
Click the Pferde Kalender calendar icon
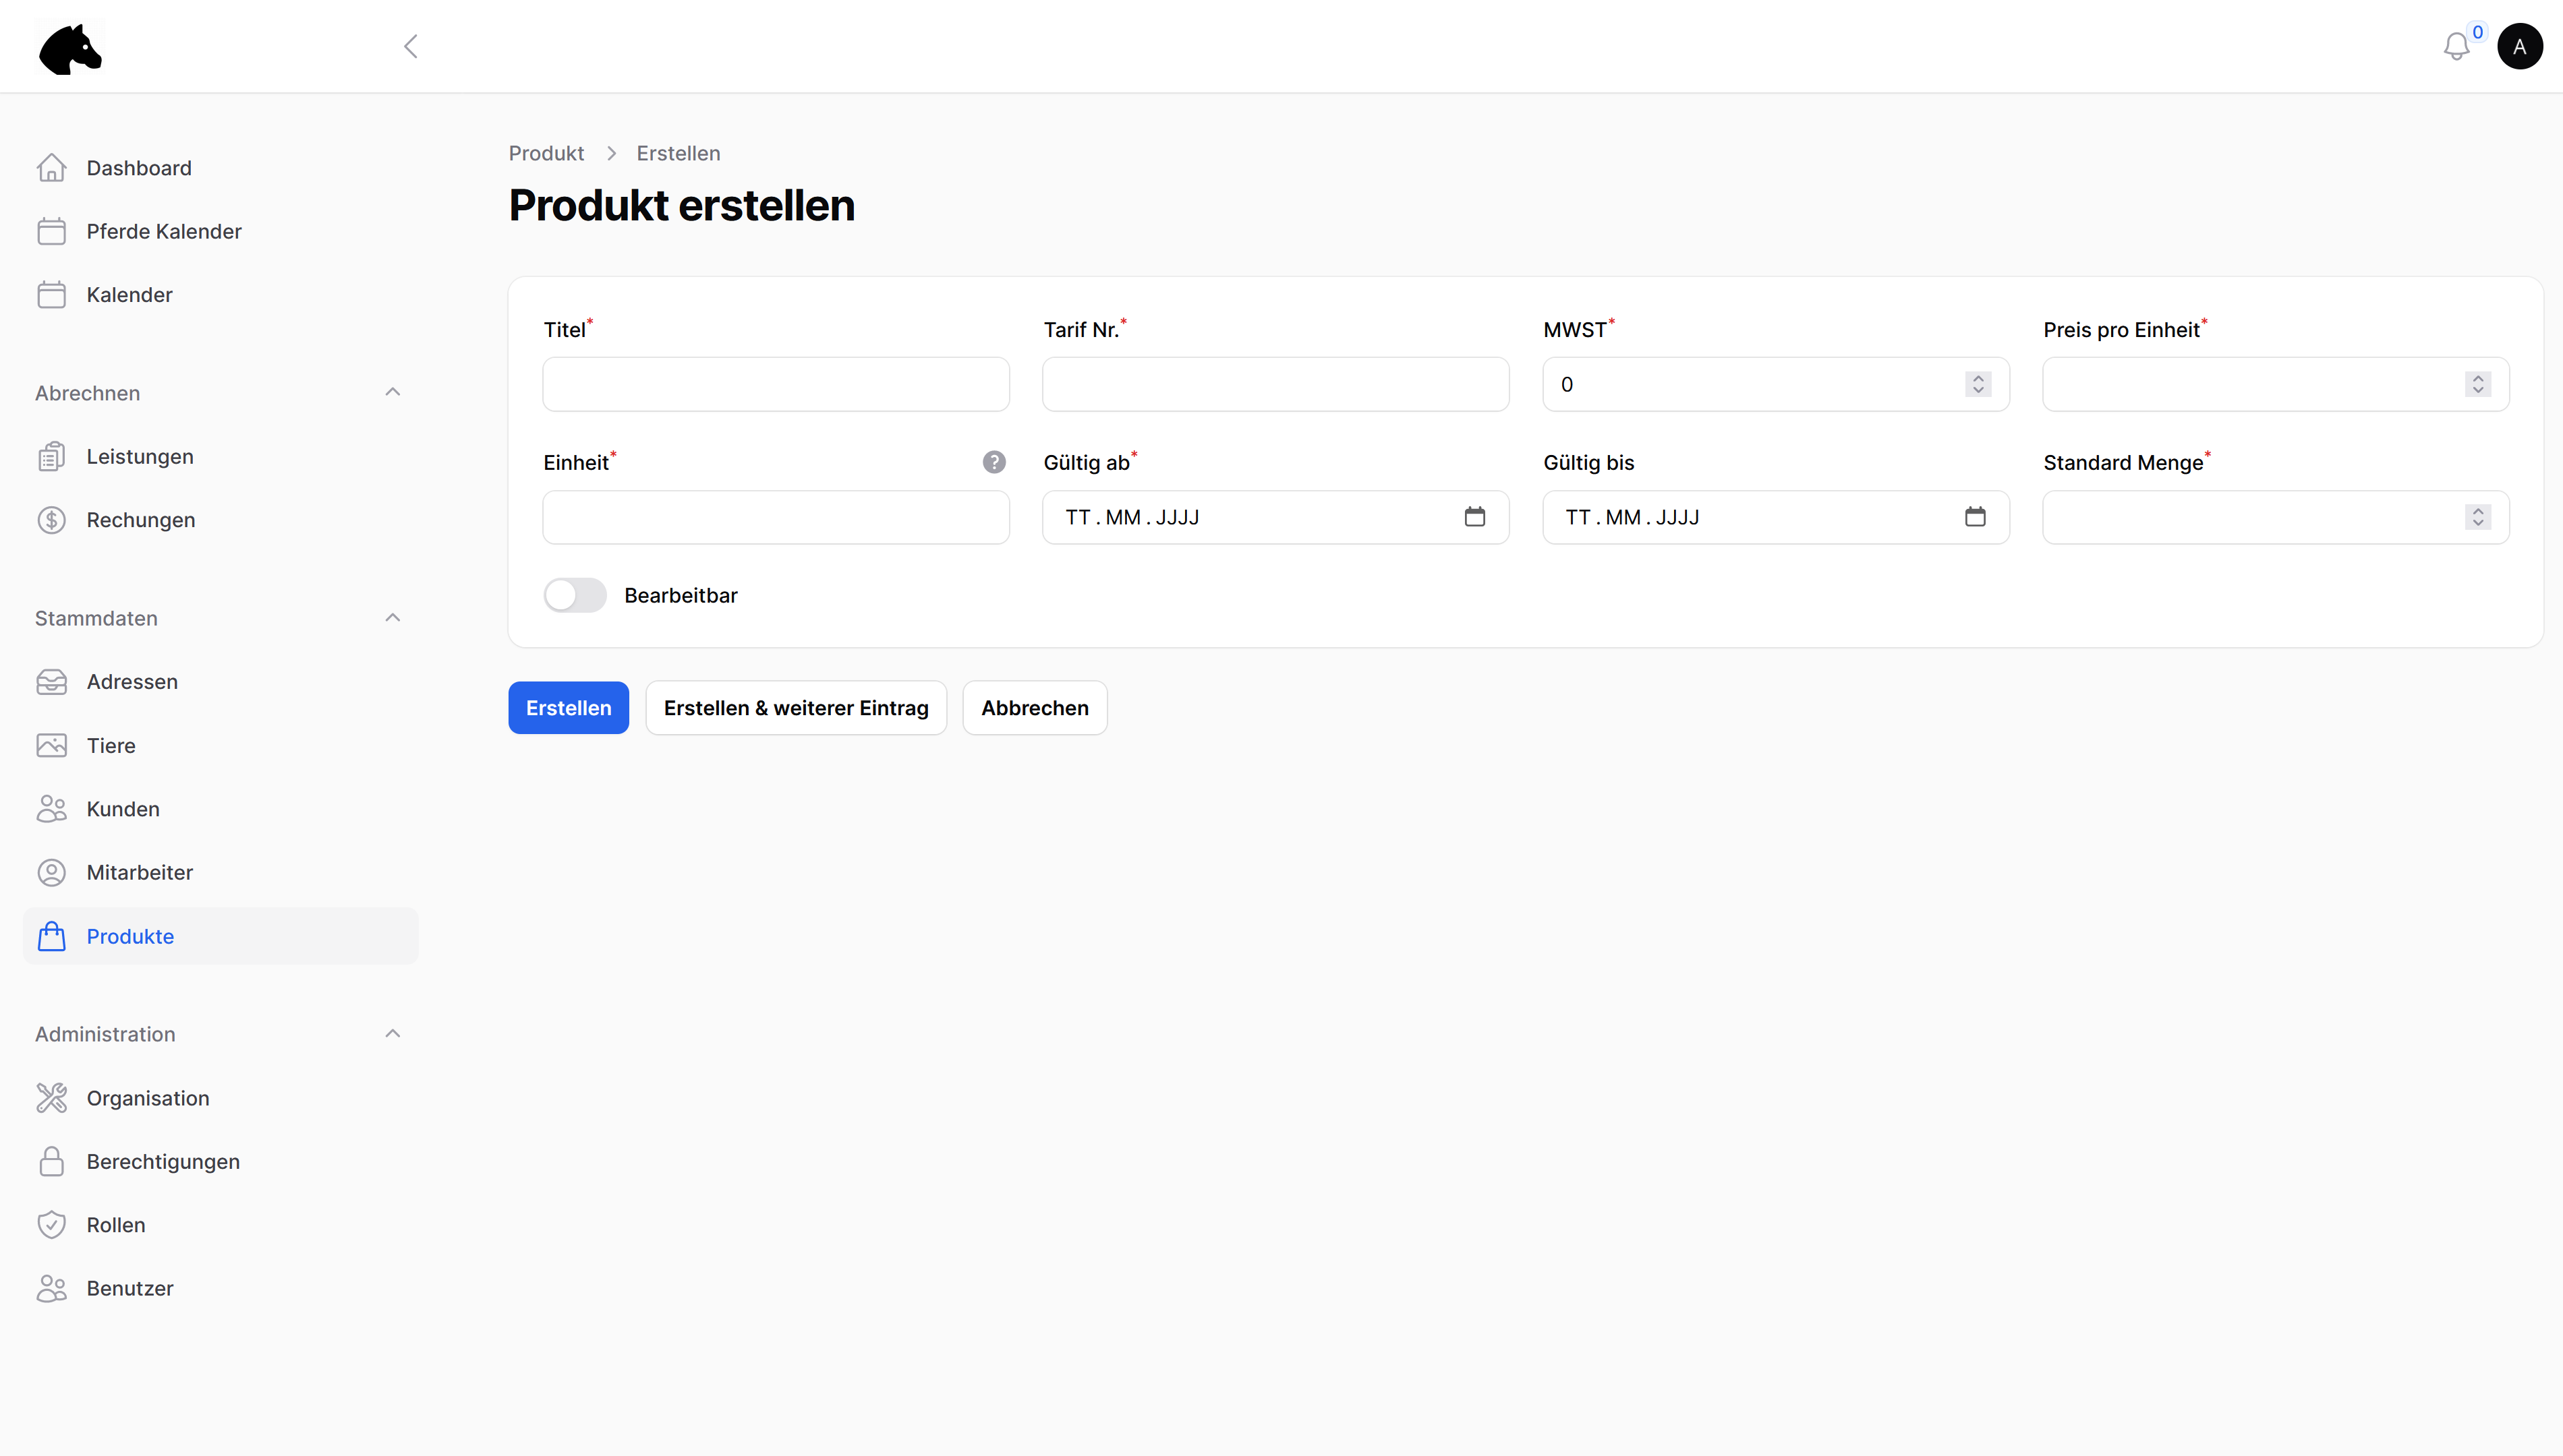point(51,231)
